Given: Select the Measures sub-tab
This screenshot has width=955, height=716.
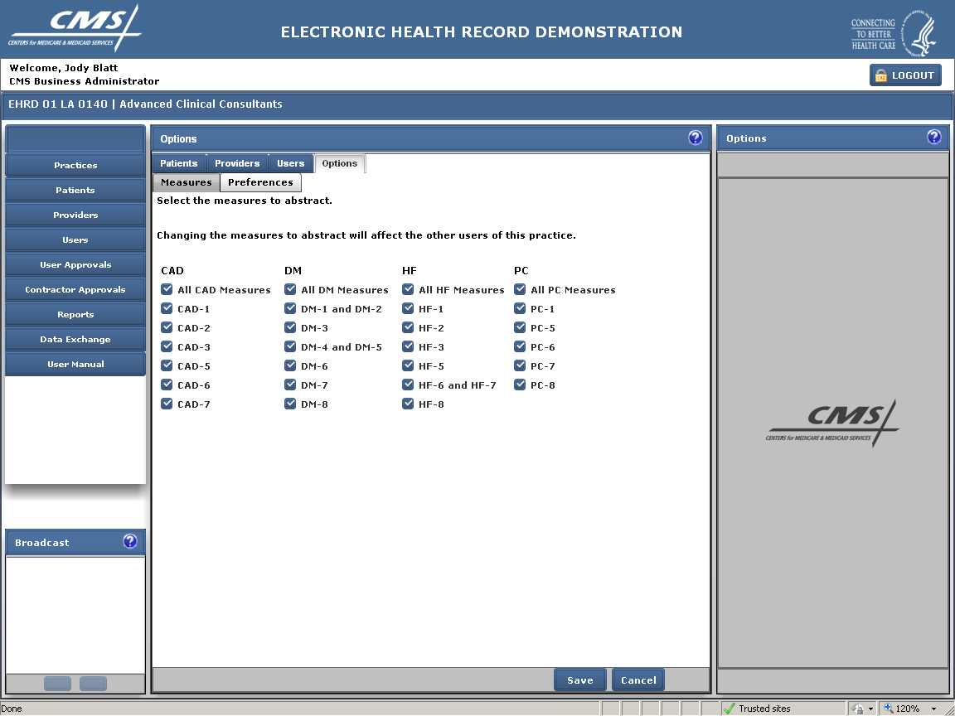Looking at the screenshot, I should point(187,182).
